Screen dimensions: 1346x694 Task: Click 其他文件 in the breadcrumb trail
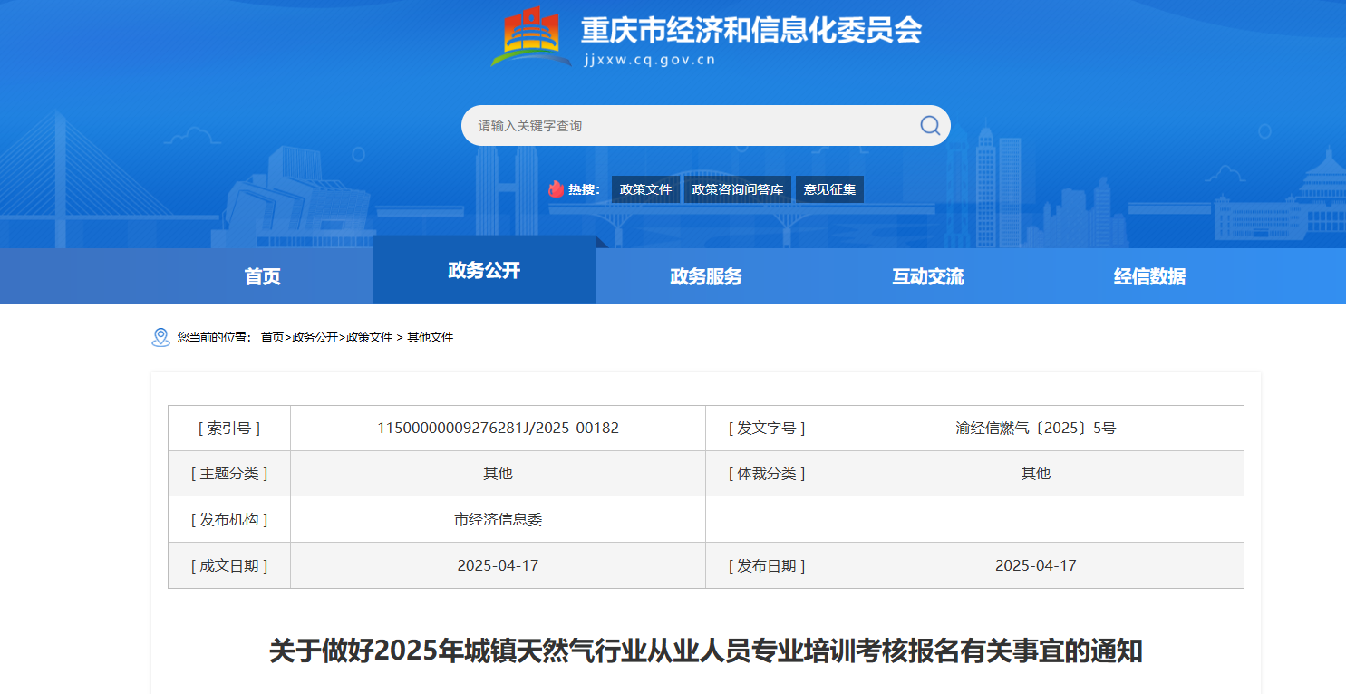click(x=430, y=337)
